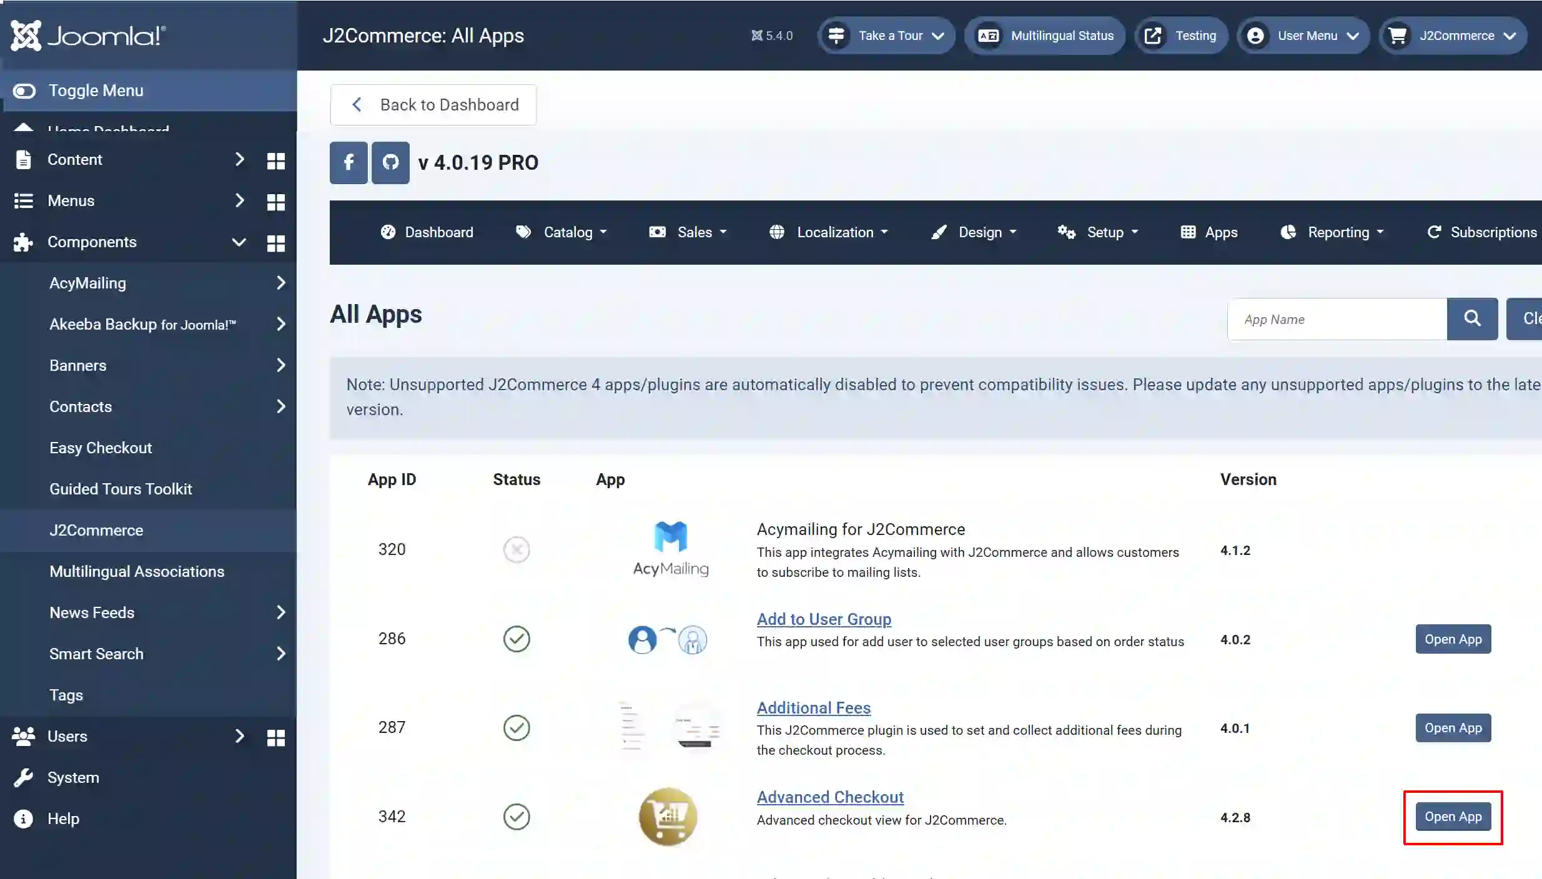Collapse the Components sidebar section
The width and height of the screenshot is (1542, 879).
[x=239, y=242]
